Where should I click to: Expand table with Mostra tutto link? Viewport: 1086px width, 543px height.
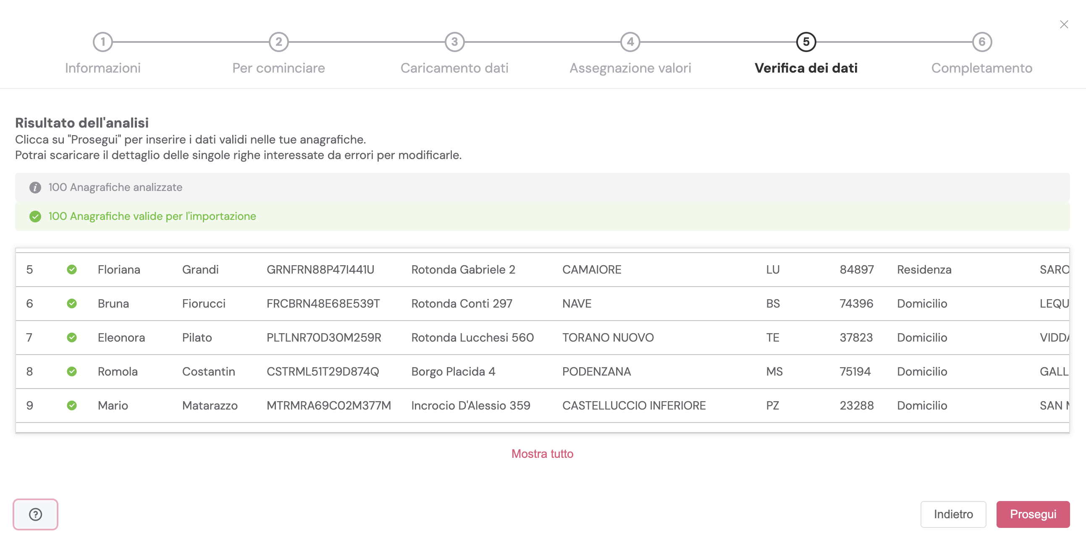click(x=542, y=454)
